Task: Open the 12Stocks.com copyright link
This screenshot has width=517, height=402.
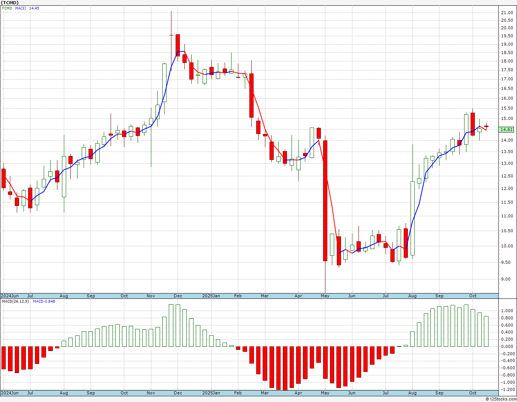Action: (501, 399)
